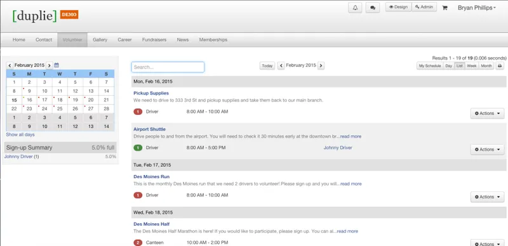Select February 27 in mini calendar
Image resolution: width=508 pixels, height=246 pixels.
91,109
